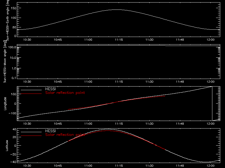Viewport: 225px width, 168px height.
Task: Select Solar reflection point label in Latitude plot
Action: click(65, 135)
